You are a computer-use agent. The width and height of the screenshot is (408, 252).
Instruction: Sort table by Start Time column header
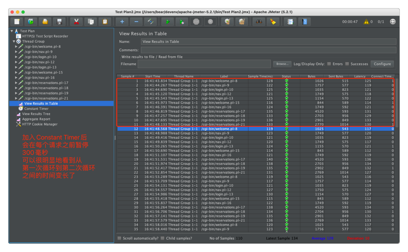[153, 76]
